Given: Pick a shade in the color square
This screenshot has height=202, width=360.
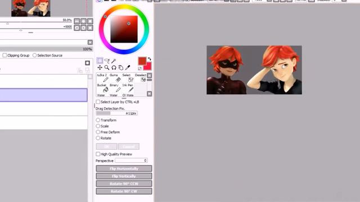Looking at the screenshot, I should 124,29.
